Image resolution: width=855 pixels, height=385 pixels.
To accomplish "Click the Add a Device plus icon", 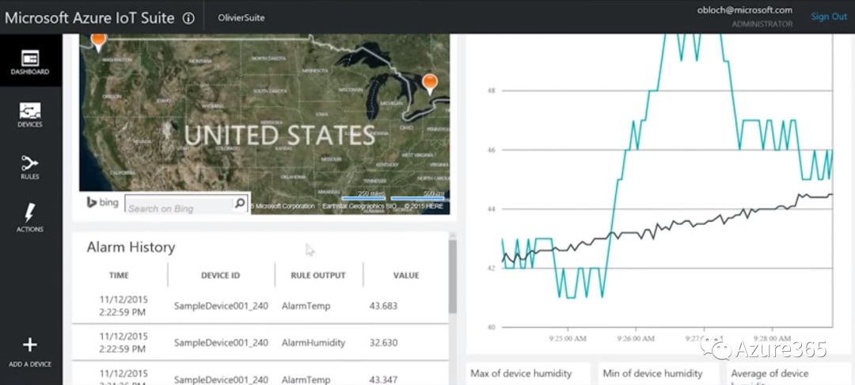I will (30, 345).
